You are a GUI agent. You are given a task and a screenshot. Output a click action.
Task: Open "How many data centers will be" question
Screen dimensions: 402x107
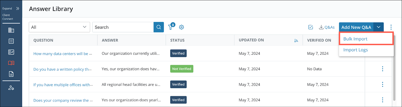click(63, 54)
